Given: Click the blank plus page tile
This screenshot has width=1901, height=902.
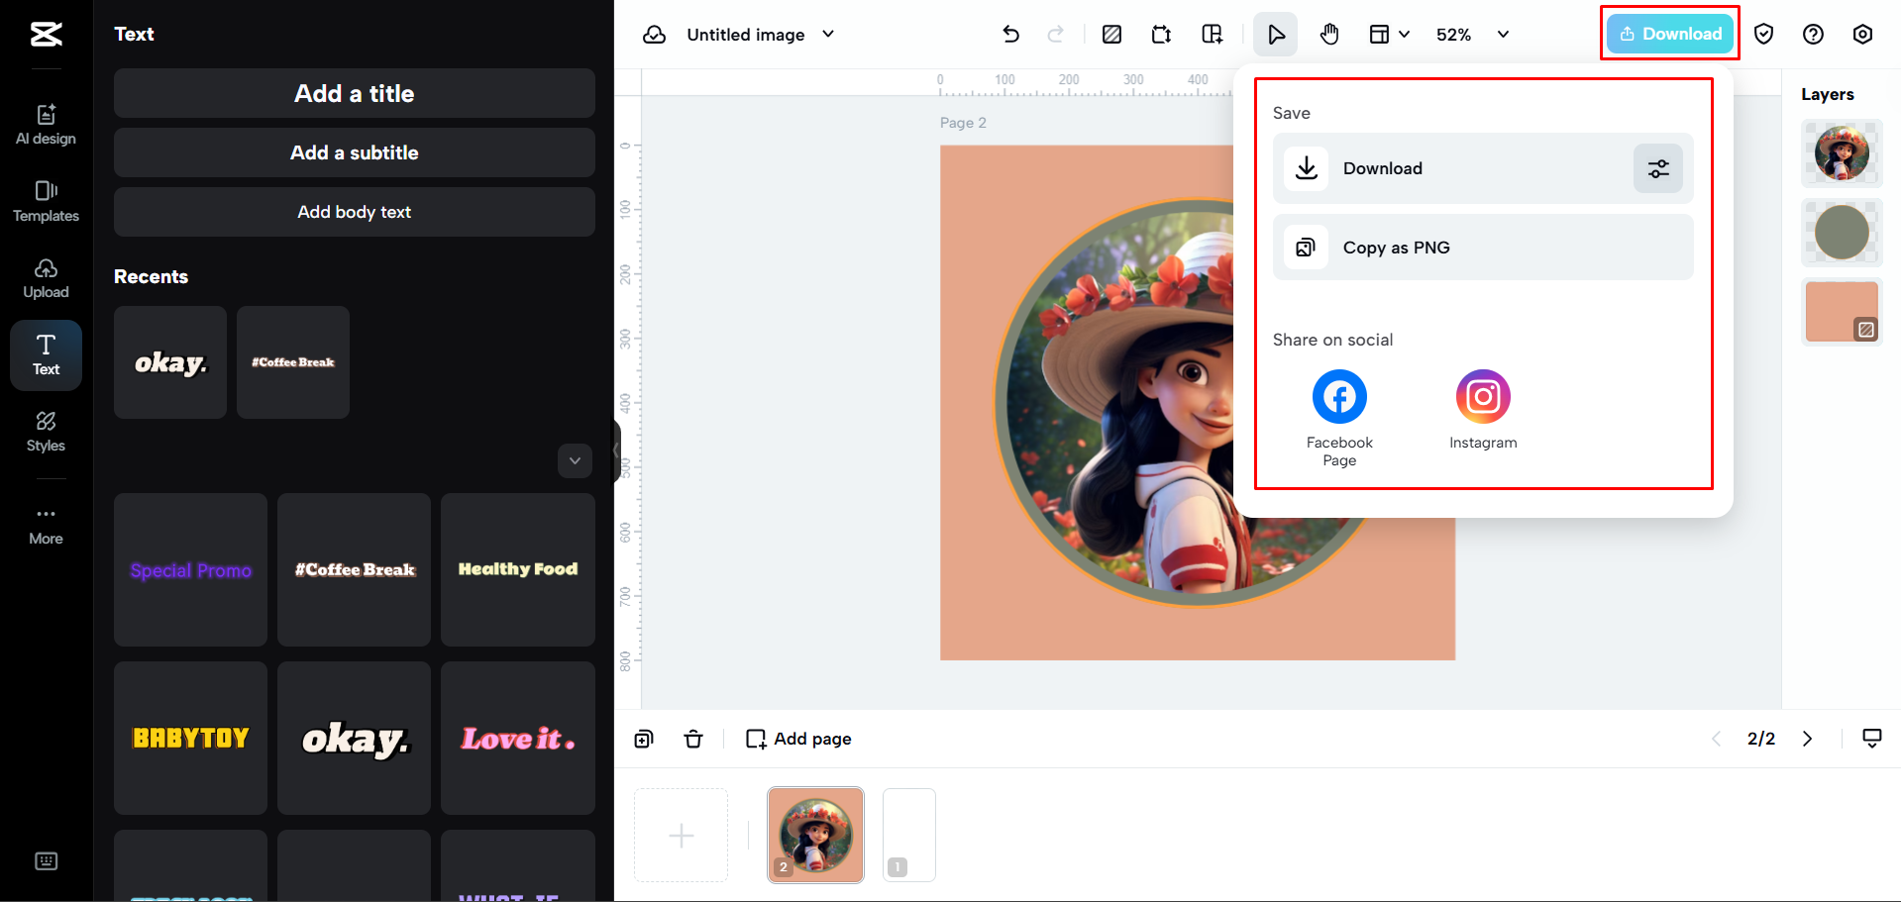Looking at the screenshot, I should click(682, 836).
